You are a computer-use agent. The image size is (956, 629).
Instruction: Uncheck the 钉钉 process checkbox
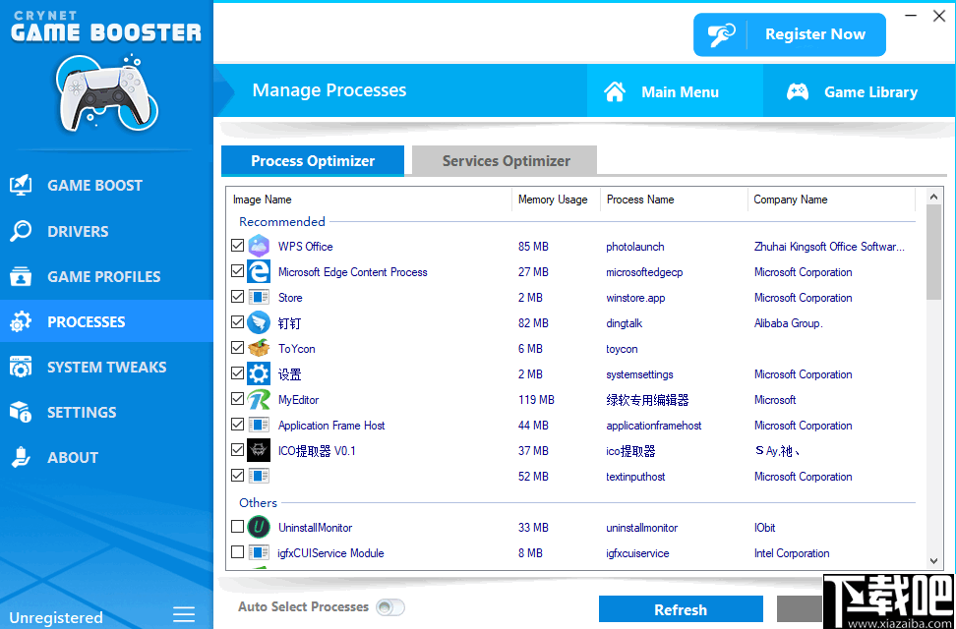tap(238, 322)
